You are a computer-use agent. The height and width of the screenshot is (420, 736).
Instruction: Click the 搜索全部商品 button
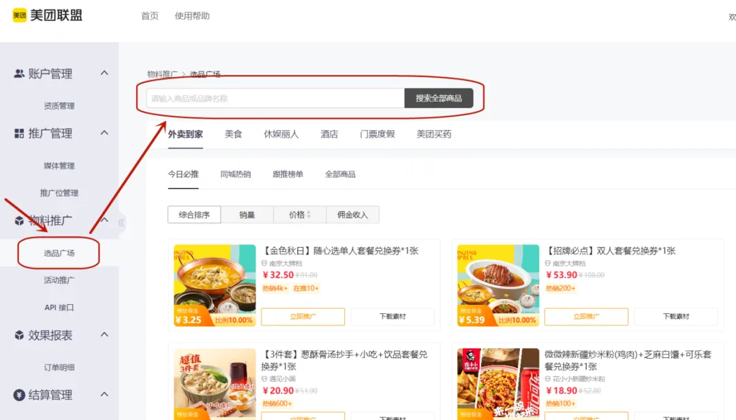point(438,99)
